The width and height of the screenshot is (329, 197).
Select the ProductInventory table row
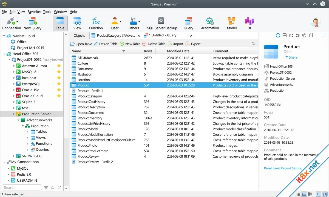164,118
